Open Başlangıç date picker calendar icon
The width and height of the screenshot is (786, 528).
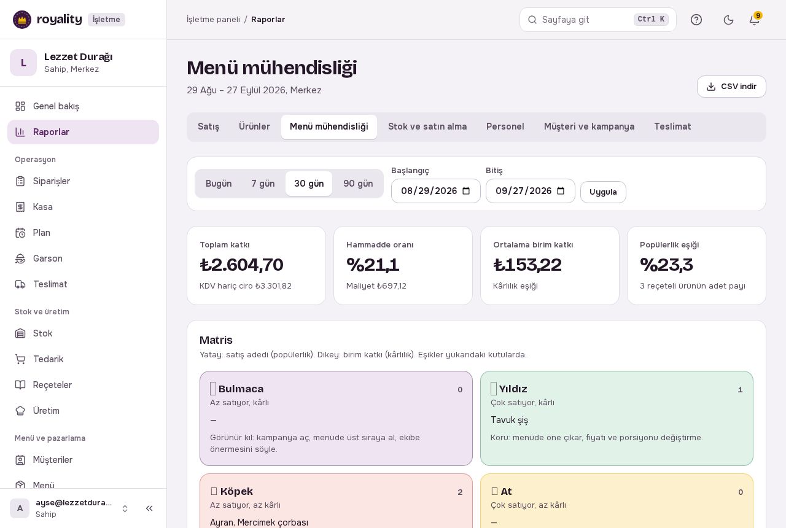pos(466,191)
